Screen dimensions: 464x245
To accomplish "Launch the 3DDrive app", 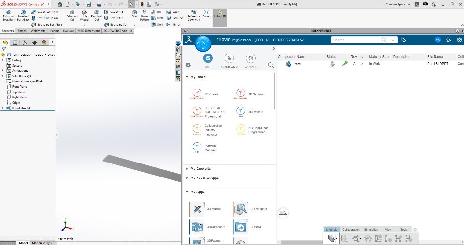I will tap(247, 227).
